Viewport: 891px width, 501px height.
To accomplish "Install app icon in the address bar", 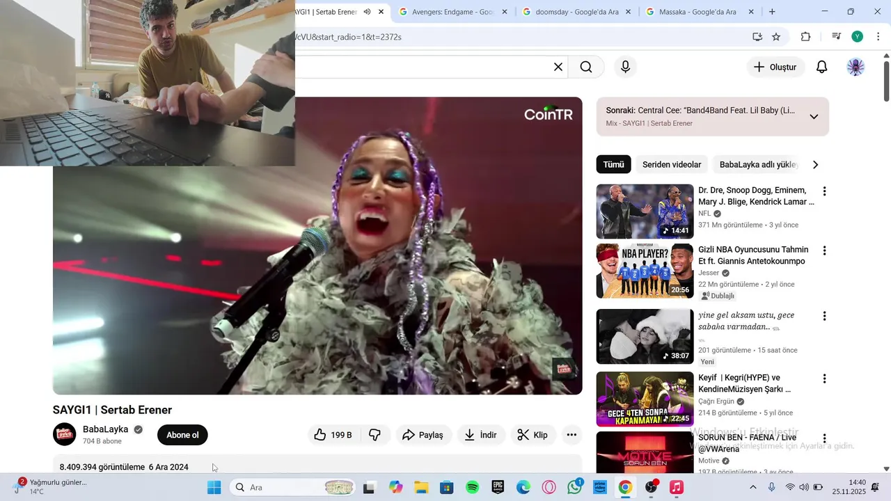I will (757, 37).
